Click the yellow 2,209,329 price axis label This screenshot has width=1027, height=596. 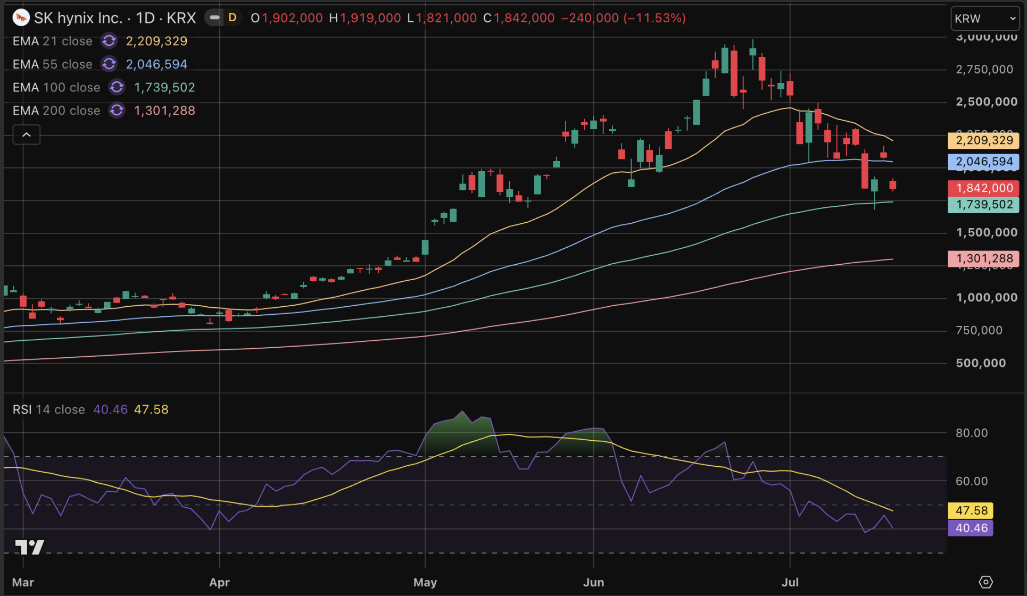coord(984,140)
